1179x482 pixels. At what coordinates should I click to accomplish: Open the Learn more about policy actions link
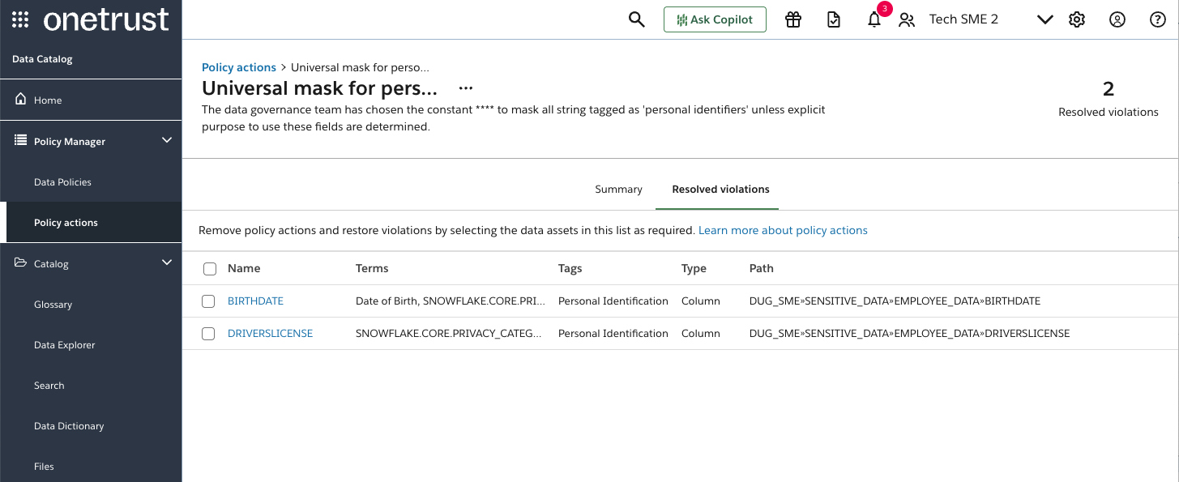[782, 230]
